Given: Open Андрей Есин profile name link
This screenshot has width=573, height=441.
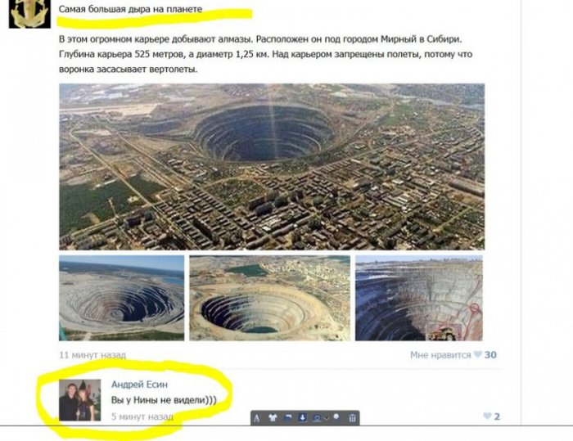Looking at the screenshot, I should click(x=139, y=385).
